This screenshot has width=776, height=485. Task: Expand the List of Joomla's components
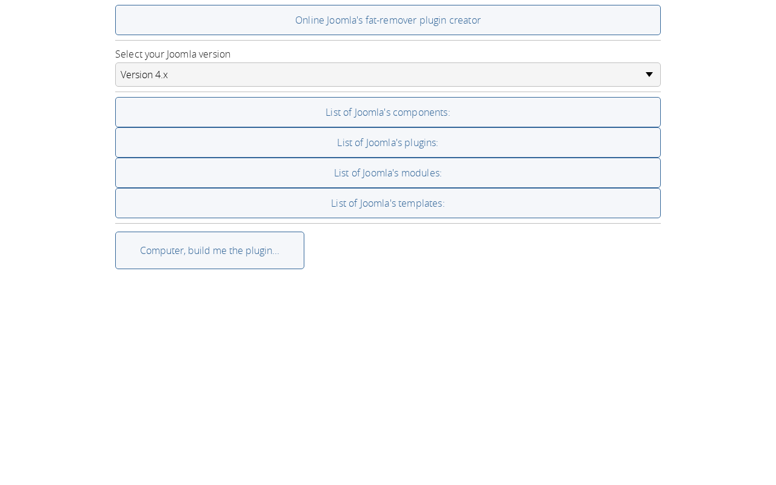pos(387,112)
